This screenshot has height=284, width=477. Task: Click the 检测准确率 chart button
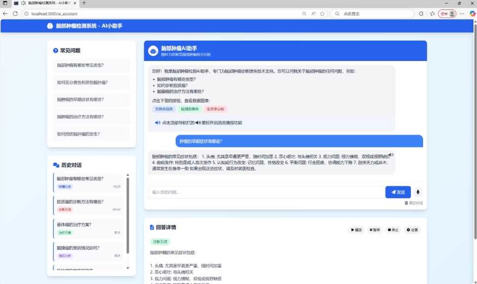point(190,109)
